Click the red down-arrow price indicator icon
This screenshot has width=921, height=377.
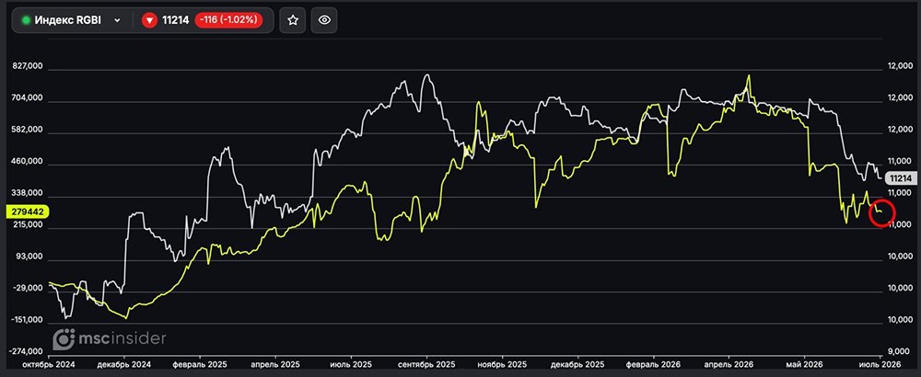149,20
